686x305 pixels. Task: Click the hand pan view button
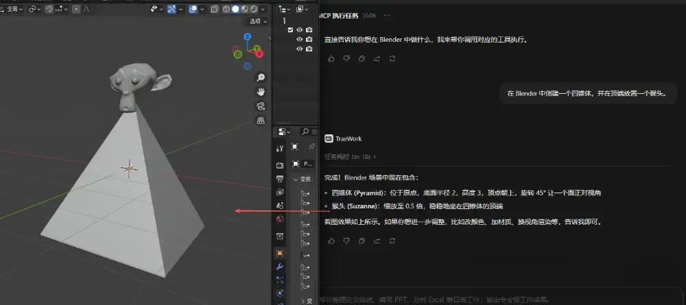click(x=261, y=92)
